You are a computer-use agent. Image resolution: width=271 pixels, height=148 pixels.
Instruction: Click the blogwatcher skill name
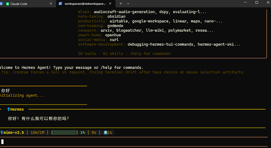[129, 30]
